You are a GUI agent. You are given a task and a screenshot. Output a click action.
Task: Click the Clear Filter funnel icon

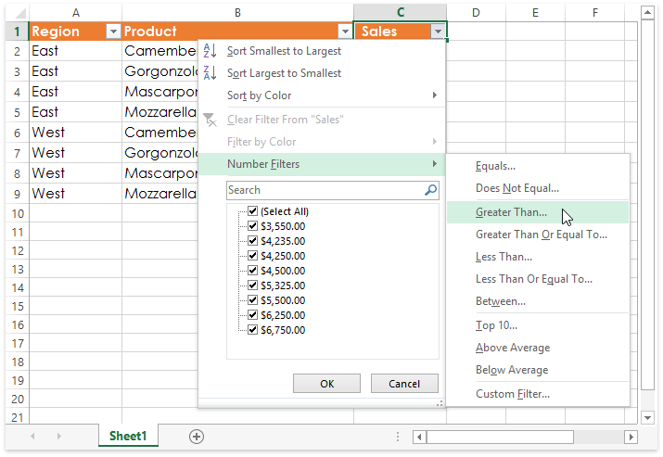tap(210, 120)
